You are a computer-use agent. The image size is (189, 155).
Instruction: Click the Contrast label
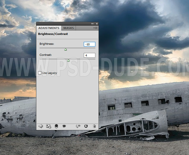pyautogui.click(x=46, y=55)
